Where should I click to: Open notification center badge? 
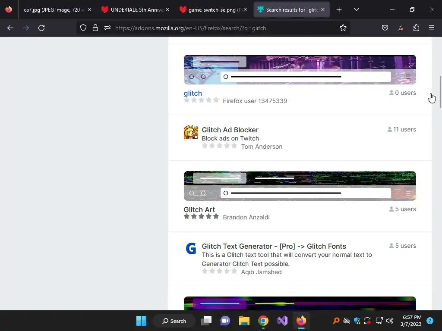(430, 321)
